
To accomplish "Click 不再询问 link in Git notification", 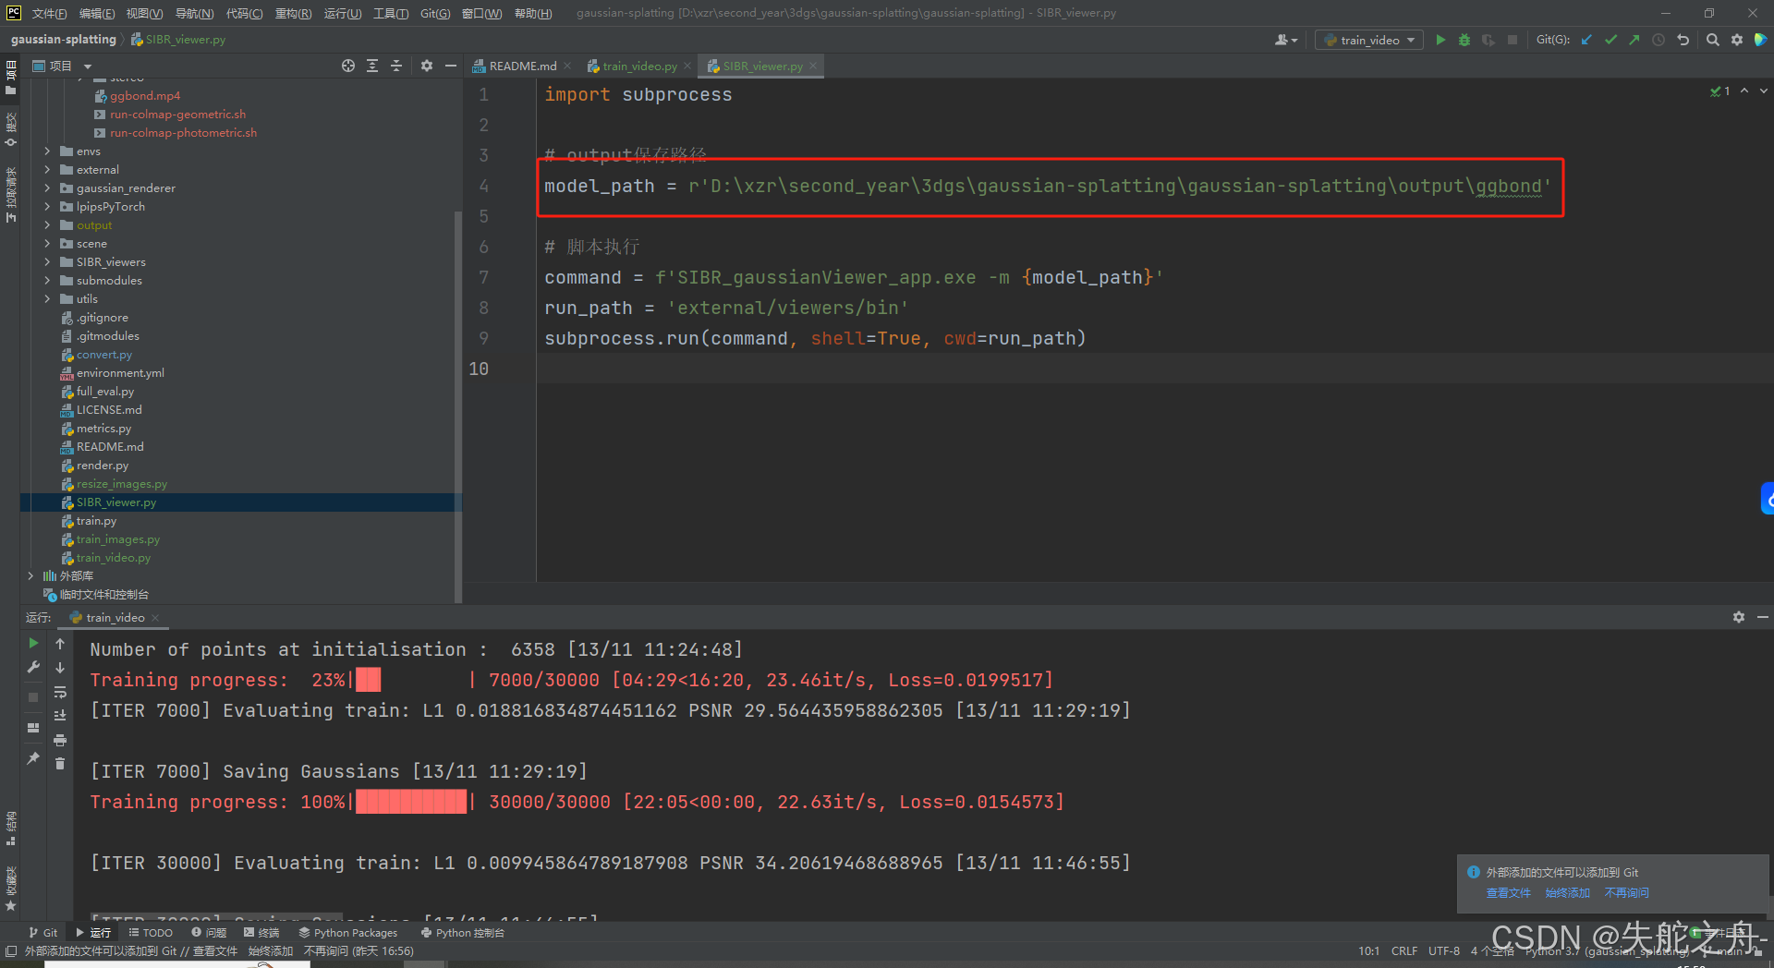I will click(x=1626, y=892).
